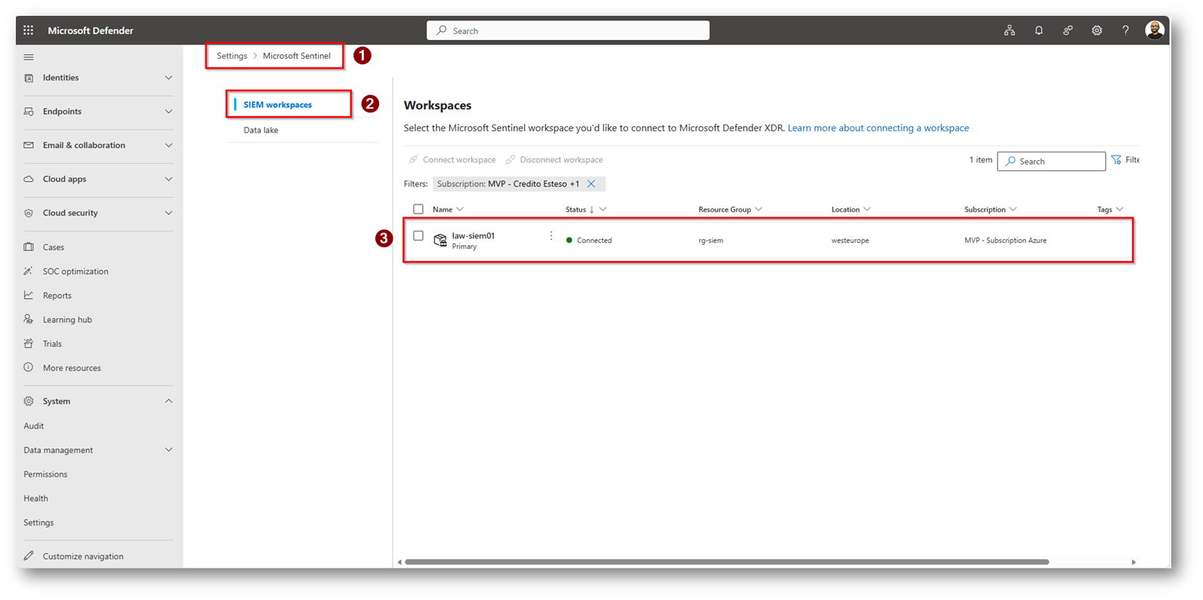This screenshot has width=1203, height=600.
Task: Click the Microsoft Sentinel breadcrumb
Action: tap(297, 56)
